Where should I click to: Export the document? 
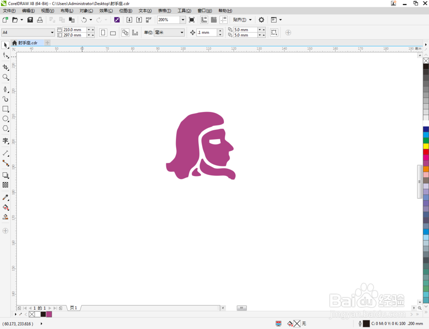[x=139, y=20]
